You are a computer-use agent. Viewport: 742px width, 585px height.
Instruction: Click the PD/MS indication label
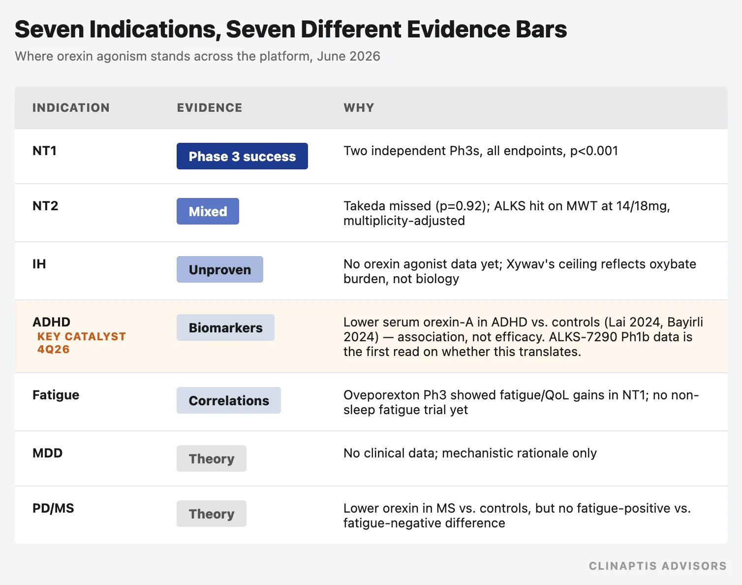(x=53, y=508)
